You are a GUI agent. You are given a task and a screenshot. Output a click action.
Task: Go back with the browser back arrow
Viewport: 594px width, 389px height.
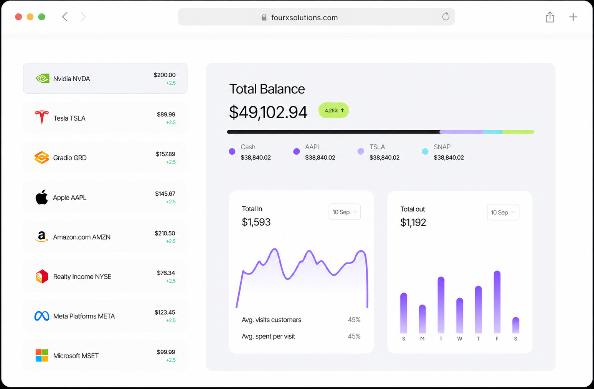(65, 17)
